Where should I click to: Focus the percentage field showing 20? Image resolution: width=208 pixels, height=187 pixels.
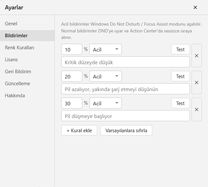(x=72, y=76)
